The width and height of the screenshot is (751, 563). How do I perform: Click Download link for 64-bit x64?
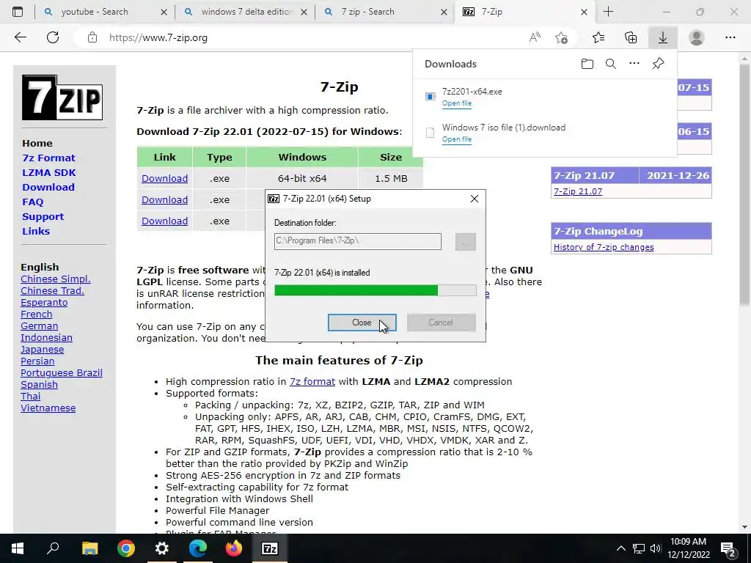pyautogui.click(x=164, y=179)
